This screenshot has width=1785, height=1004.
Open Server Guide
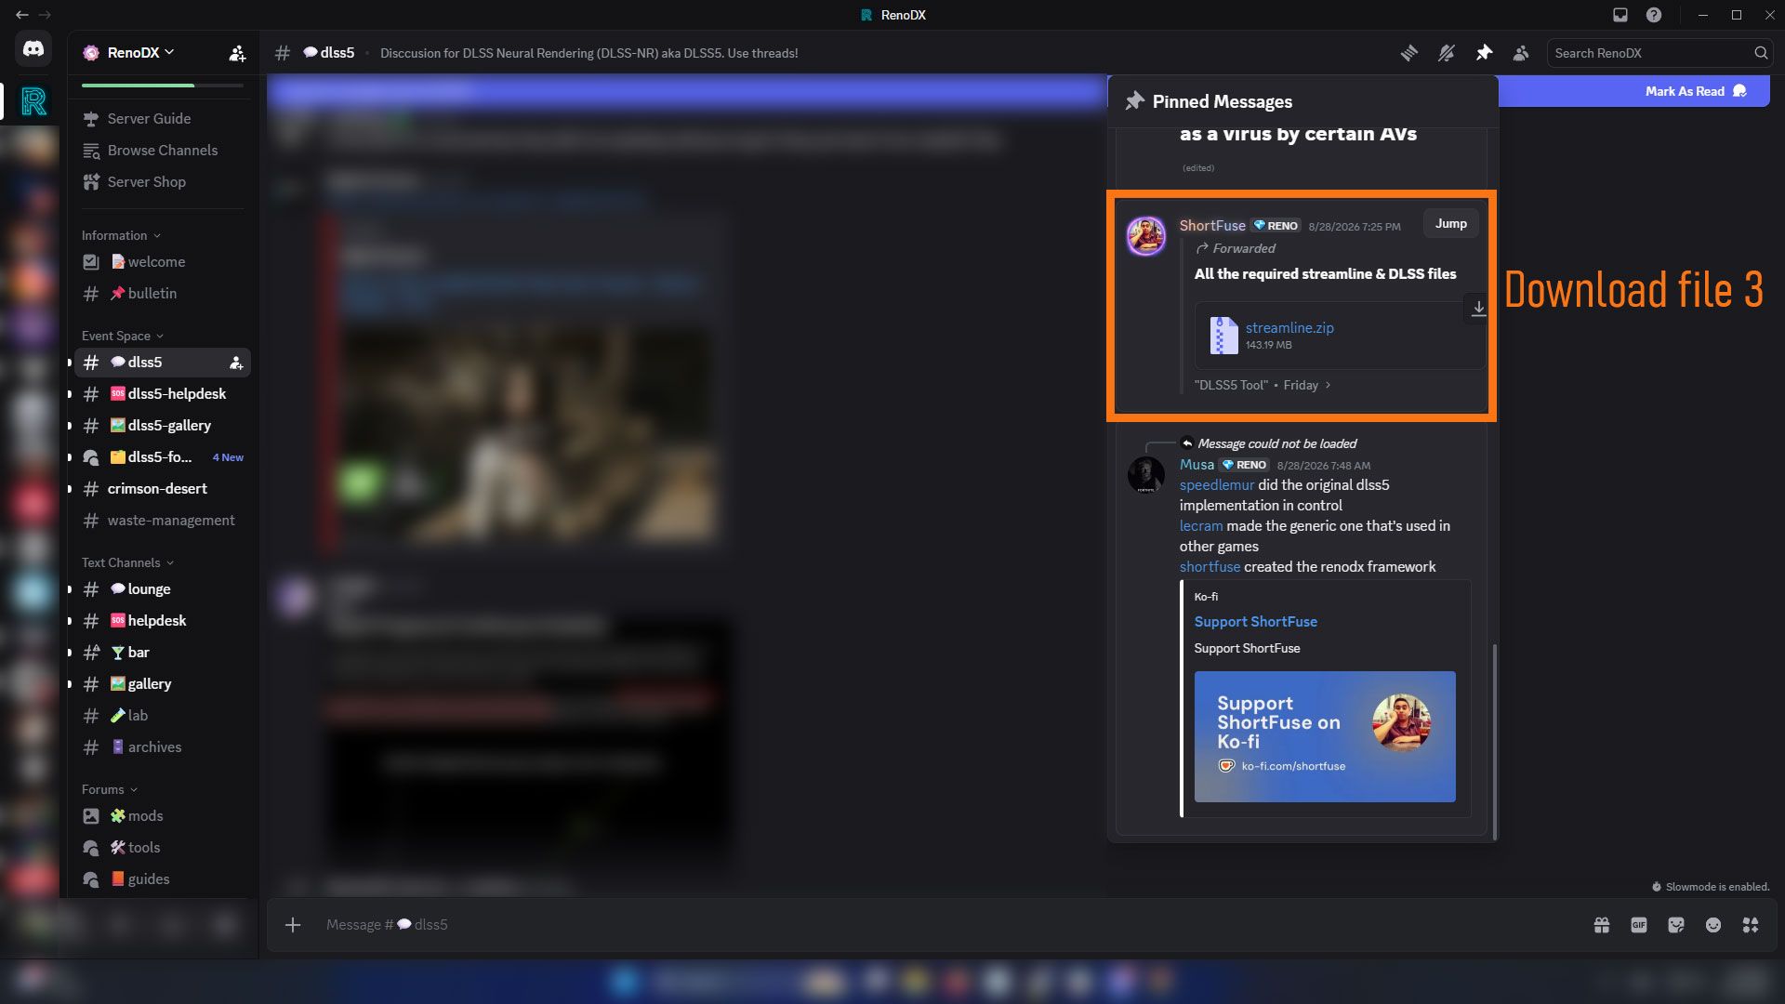click(x=163, y=119)
